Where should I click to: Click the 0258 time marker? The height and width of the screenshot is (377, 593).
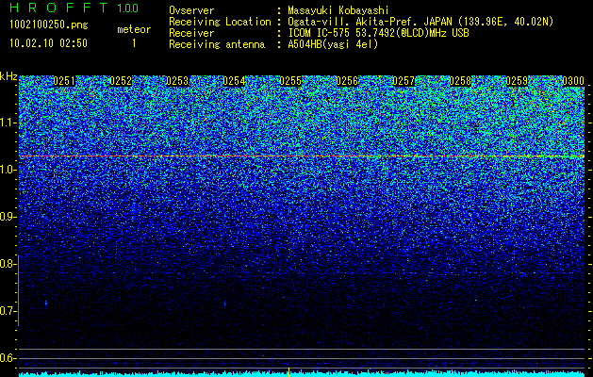[x=460, y=81]
